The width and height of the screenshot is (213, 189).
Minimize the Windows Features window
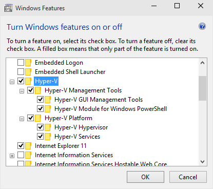point(154,6)
